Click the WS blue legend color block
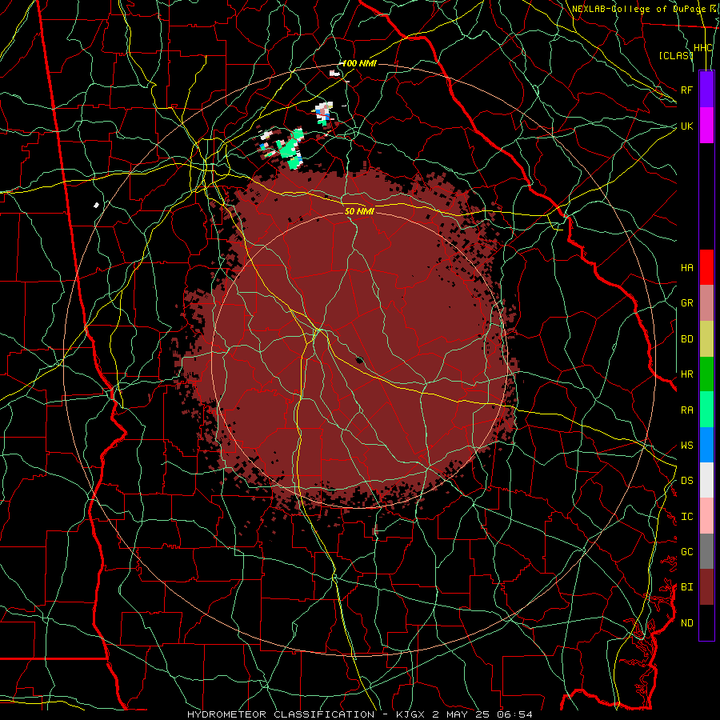This screenshot has width=720, height=720. (x=706, y=445)
